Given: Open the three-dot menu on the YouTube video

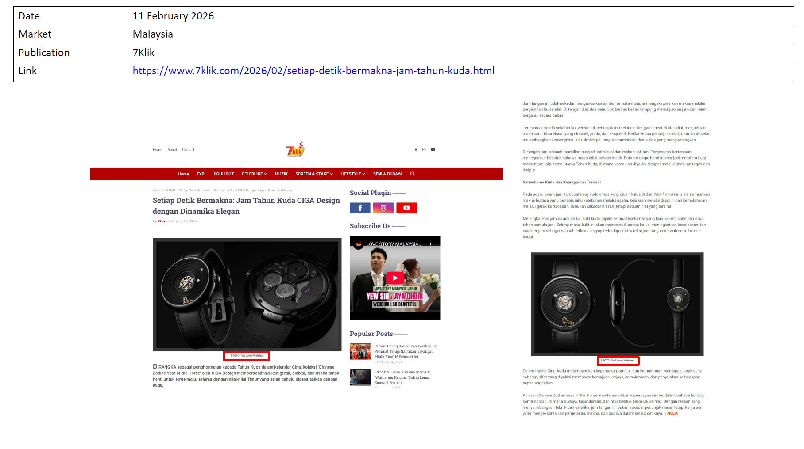Looking at the screenshot, I should click(430, 244).
